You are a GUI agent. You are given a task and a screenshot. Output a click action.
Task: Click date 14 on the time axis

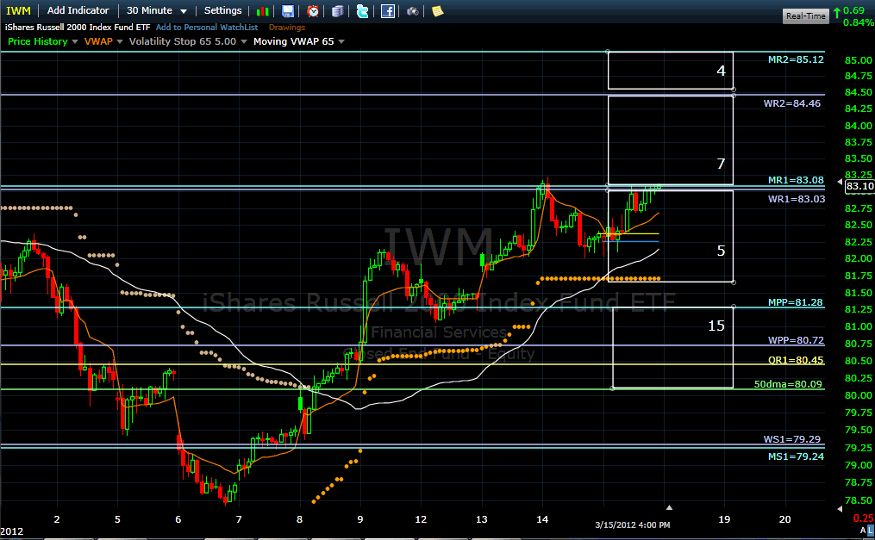542,519
